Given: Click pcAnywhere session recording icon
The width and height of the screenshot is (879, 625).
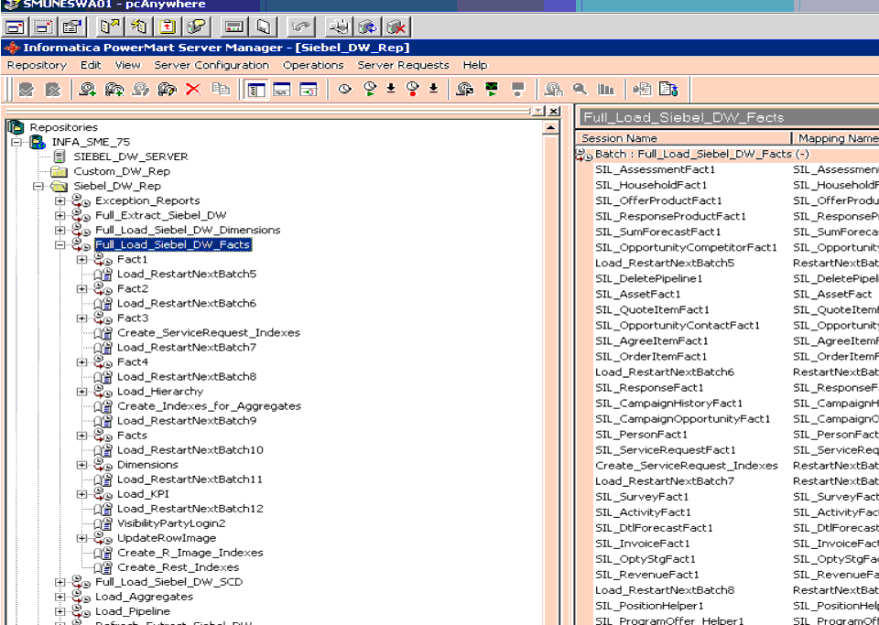Looking at the screenshot, I should [x=233, y=27].
